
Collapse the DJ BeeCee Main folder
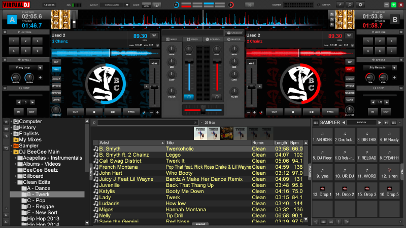11,152
